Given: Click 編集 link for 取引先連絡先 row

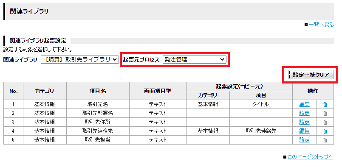Looking at the screenshot, I should click(304, 131).
